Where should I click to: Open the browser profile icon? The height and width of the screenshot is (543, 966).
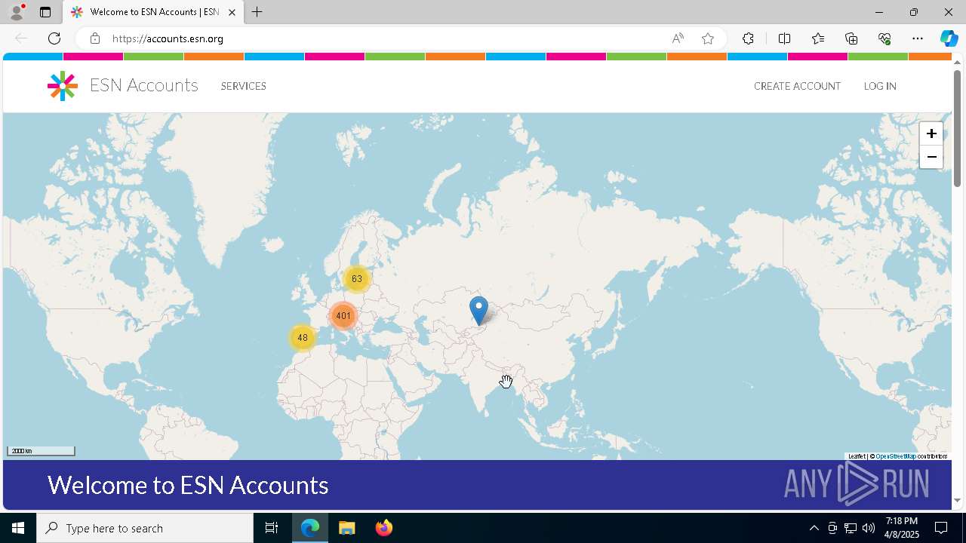pyautogui.click(x=17, y=12)
